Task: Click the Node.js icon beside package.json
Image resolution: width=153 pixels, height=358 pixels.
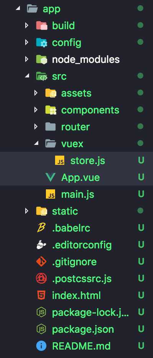Action: (x=41, y=329)
